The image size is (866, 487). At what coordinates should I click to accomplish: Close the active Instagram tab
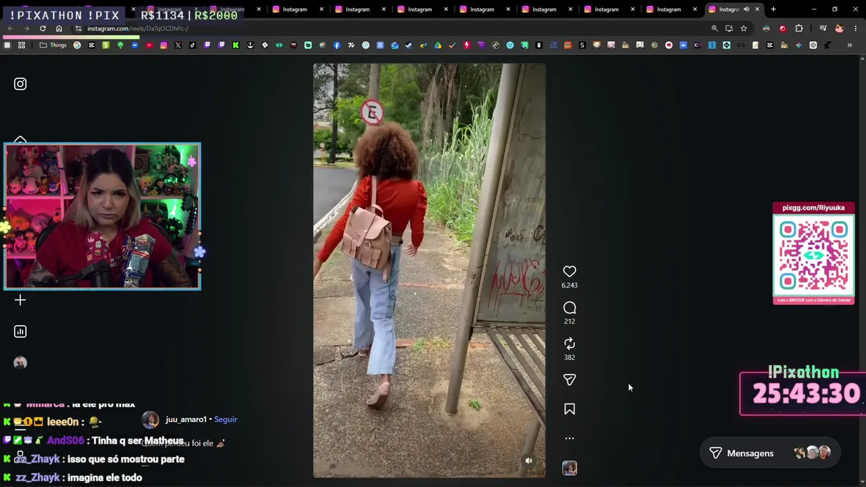pyautogui.click(x=757, y=9)
